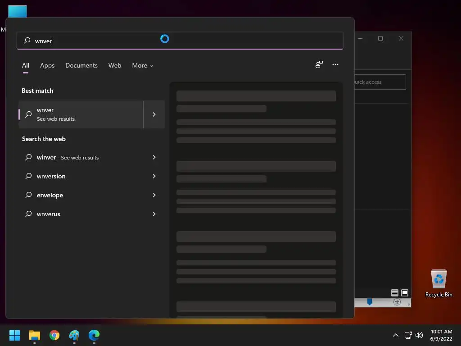Expand the winver suggestion chevron
This screenshot has height=346, width=461.
tap(154, 157)
